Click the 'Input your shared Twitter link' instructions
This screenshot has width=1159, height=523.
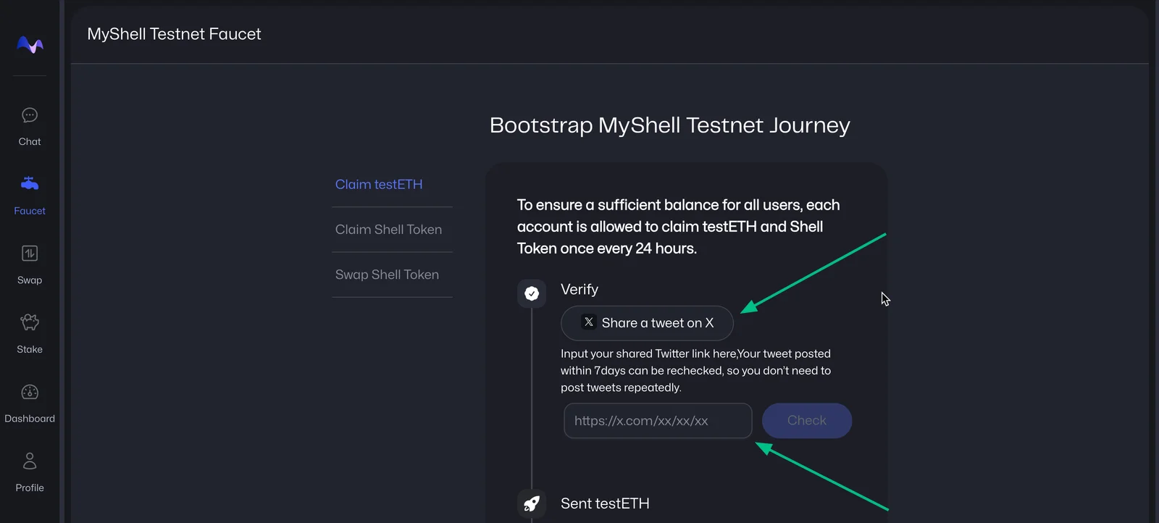696,371
